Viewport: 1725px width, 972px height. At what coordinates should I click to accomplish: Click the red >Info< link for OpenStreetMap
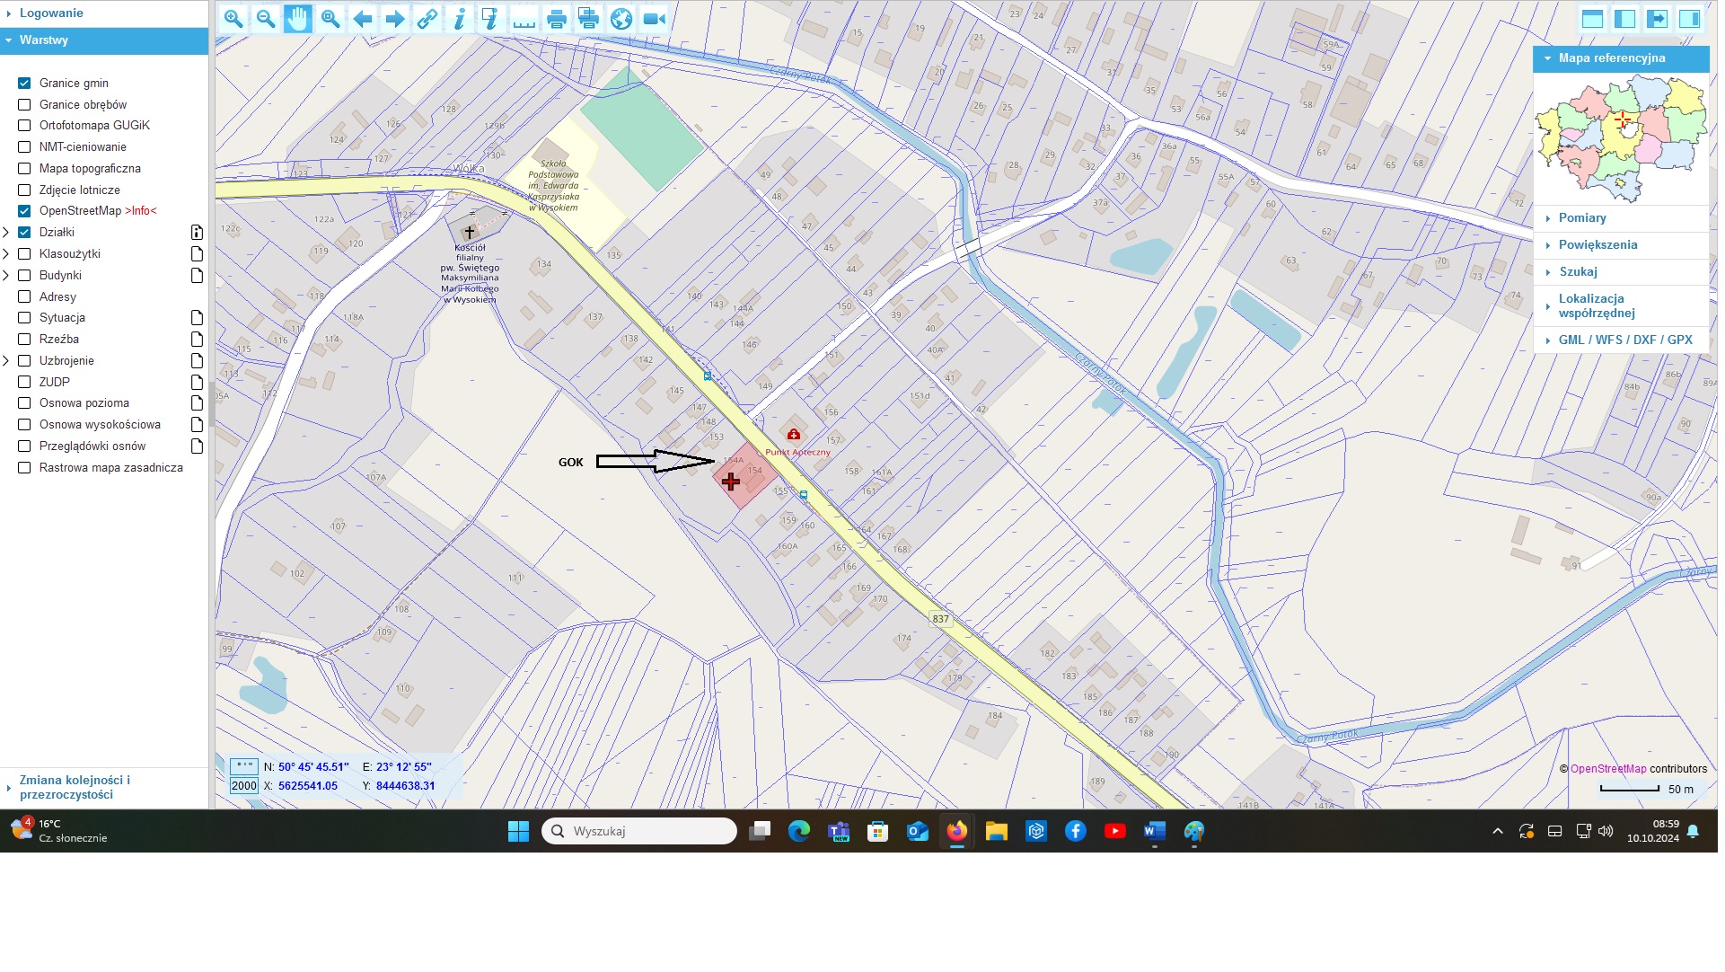[141, 211]
